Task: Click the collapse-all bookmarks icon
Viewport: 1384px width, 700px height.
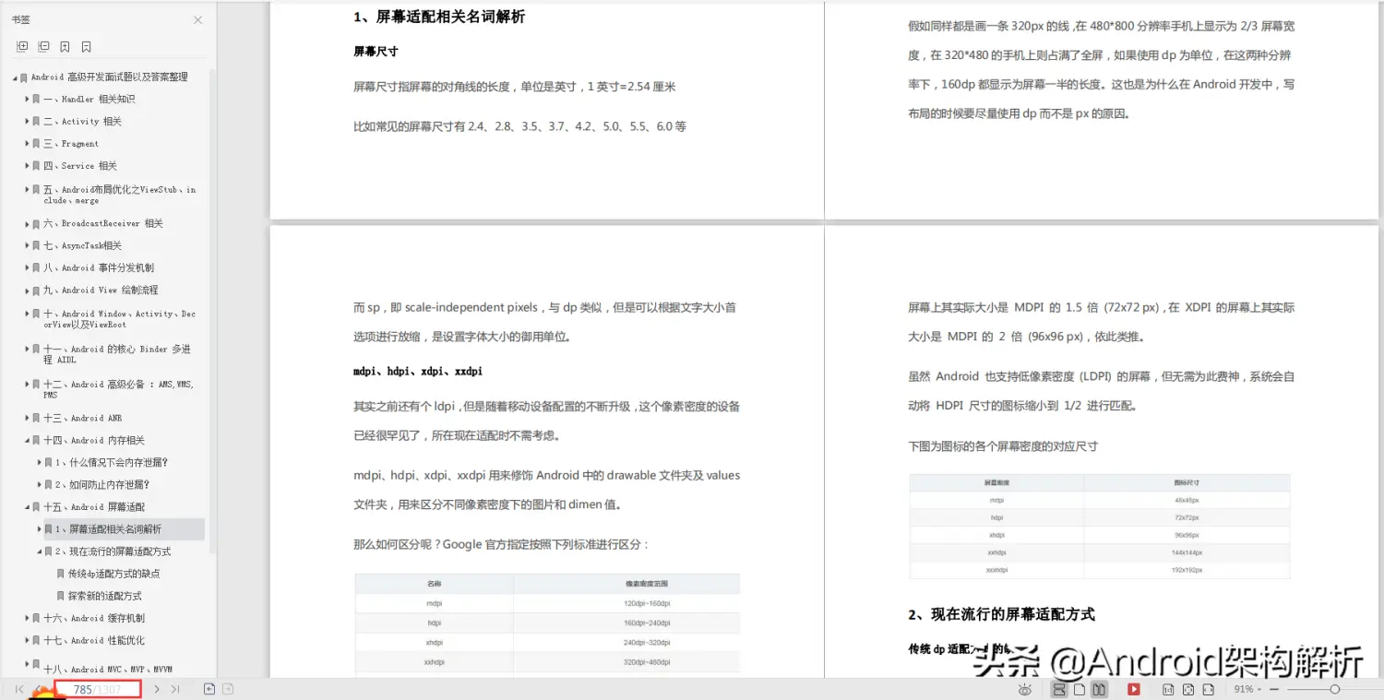Action: point(43,46)
